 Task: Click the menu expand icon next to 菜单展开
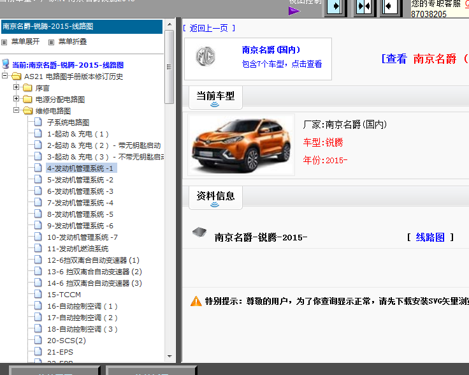[x=4, y=42]
